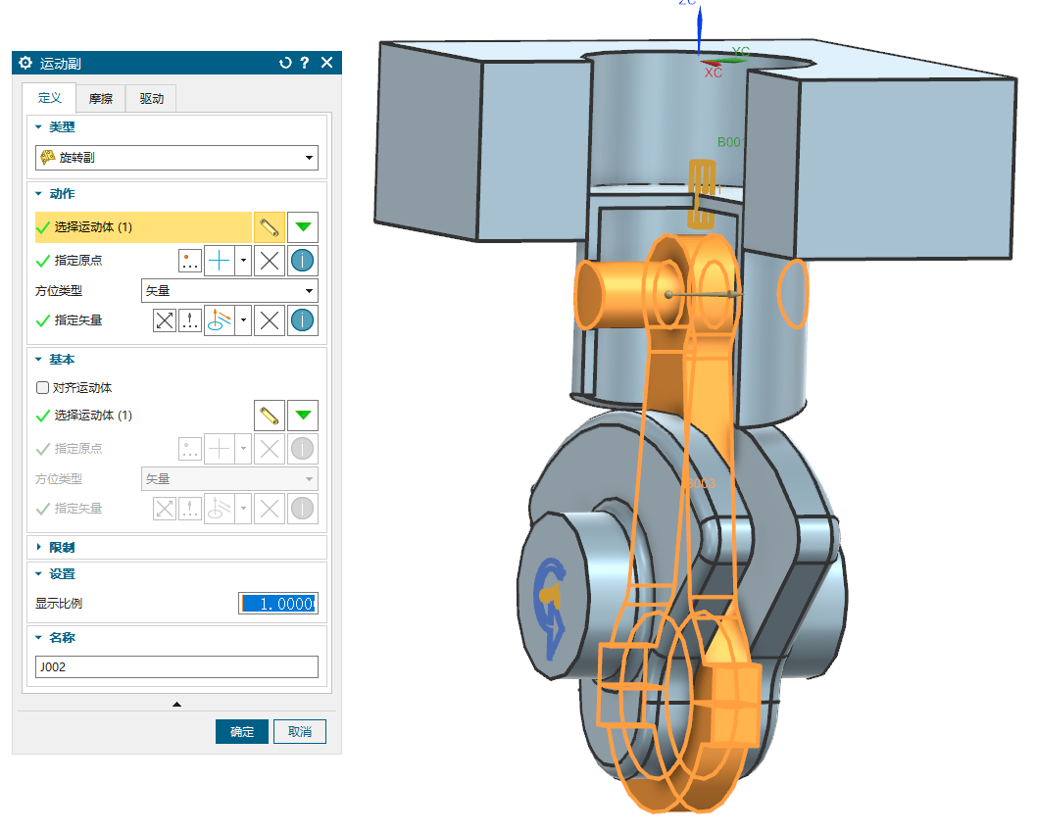Click the reset icon in dialog title bar
The width and height of the screenshot is (1037, 834).
[x=285, y=63]
